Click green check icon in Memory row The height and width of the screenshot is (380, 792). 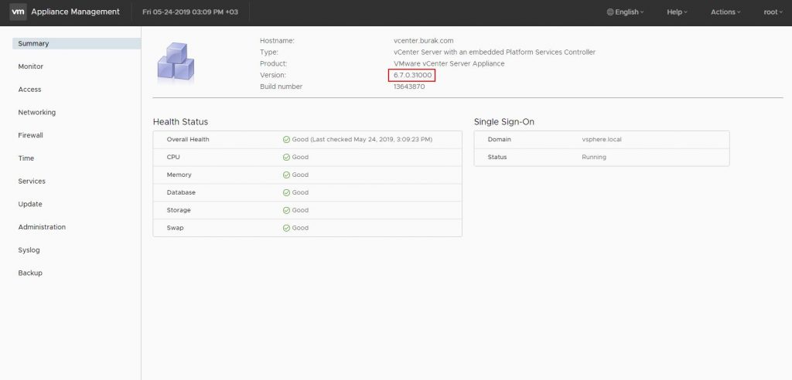pos(286,175)
